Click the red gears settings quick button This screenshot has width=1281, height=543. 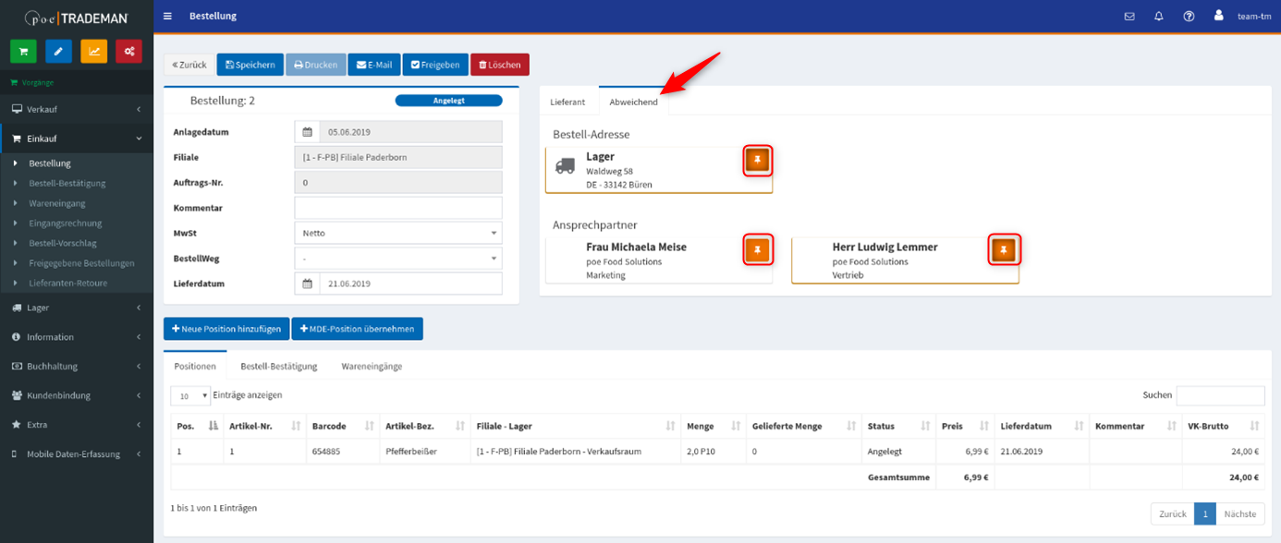pos(128,51)
